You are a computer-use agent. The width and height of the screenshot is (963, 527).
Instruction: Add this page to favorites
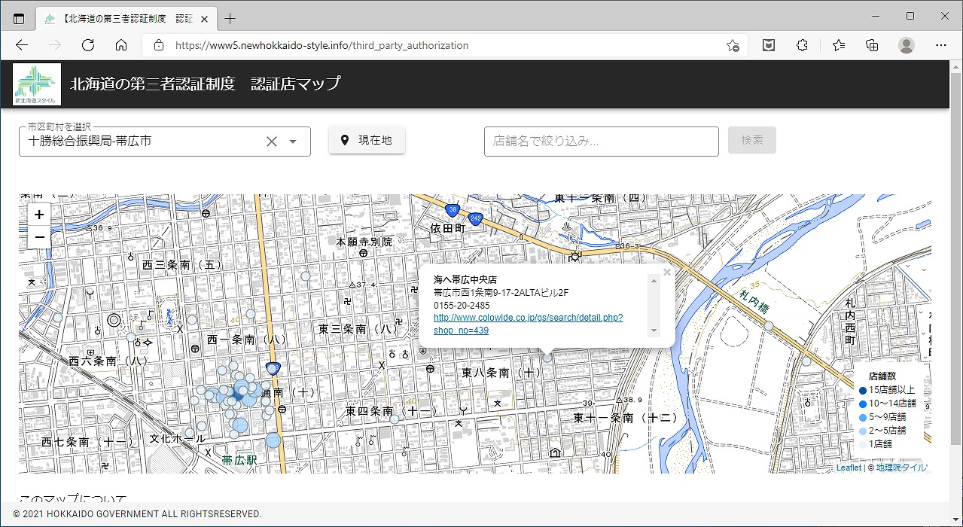click(x=732, y=45)
